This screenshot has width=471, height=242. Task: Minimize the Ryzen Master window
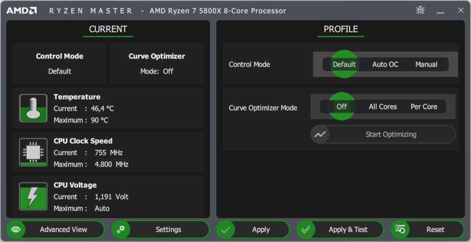click(441, 10)
